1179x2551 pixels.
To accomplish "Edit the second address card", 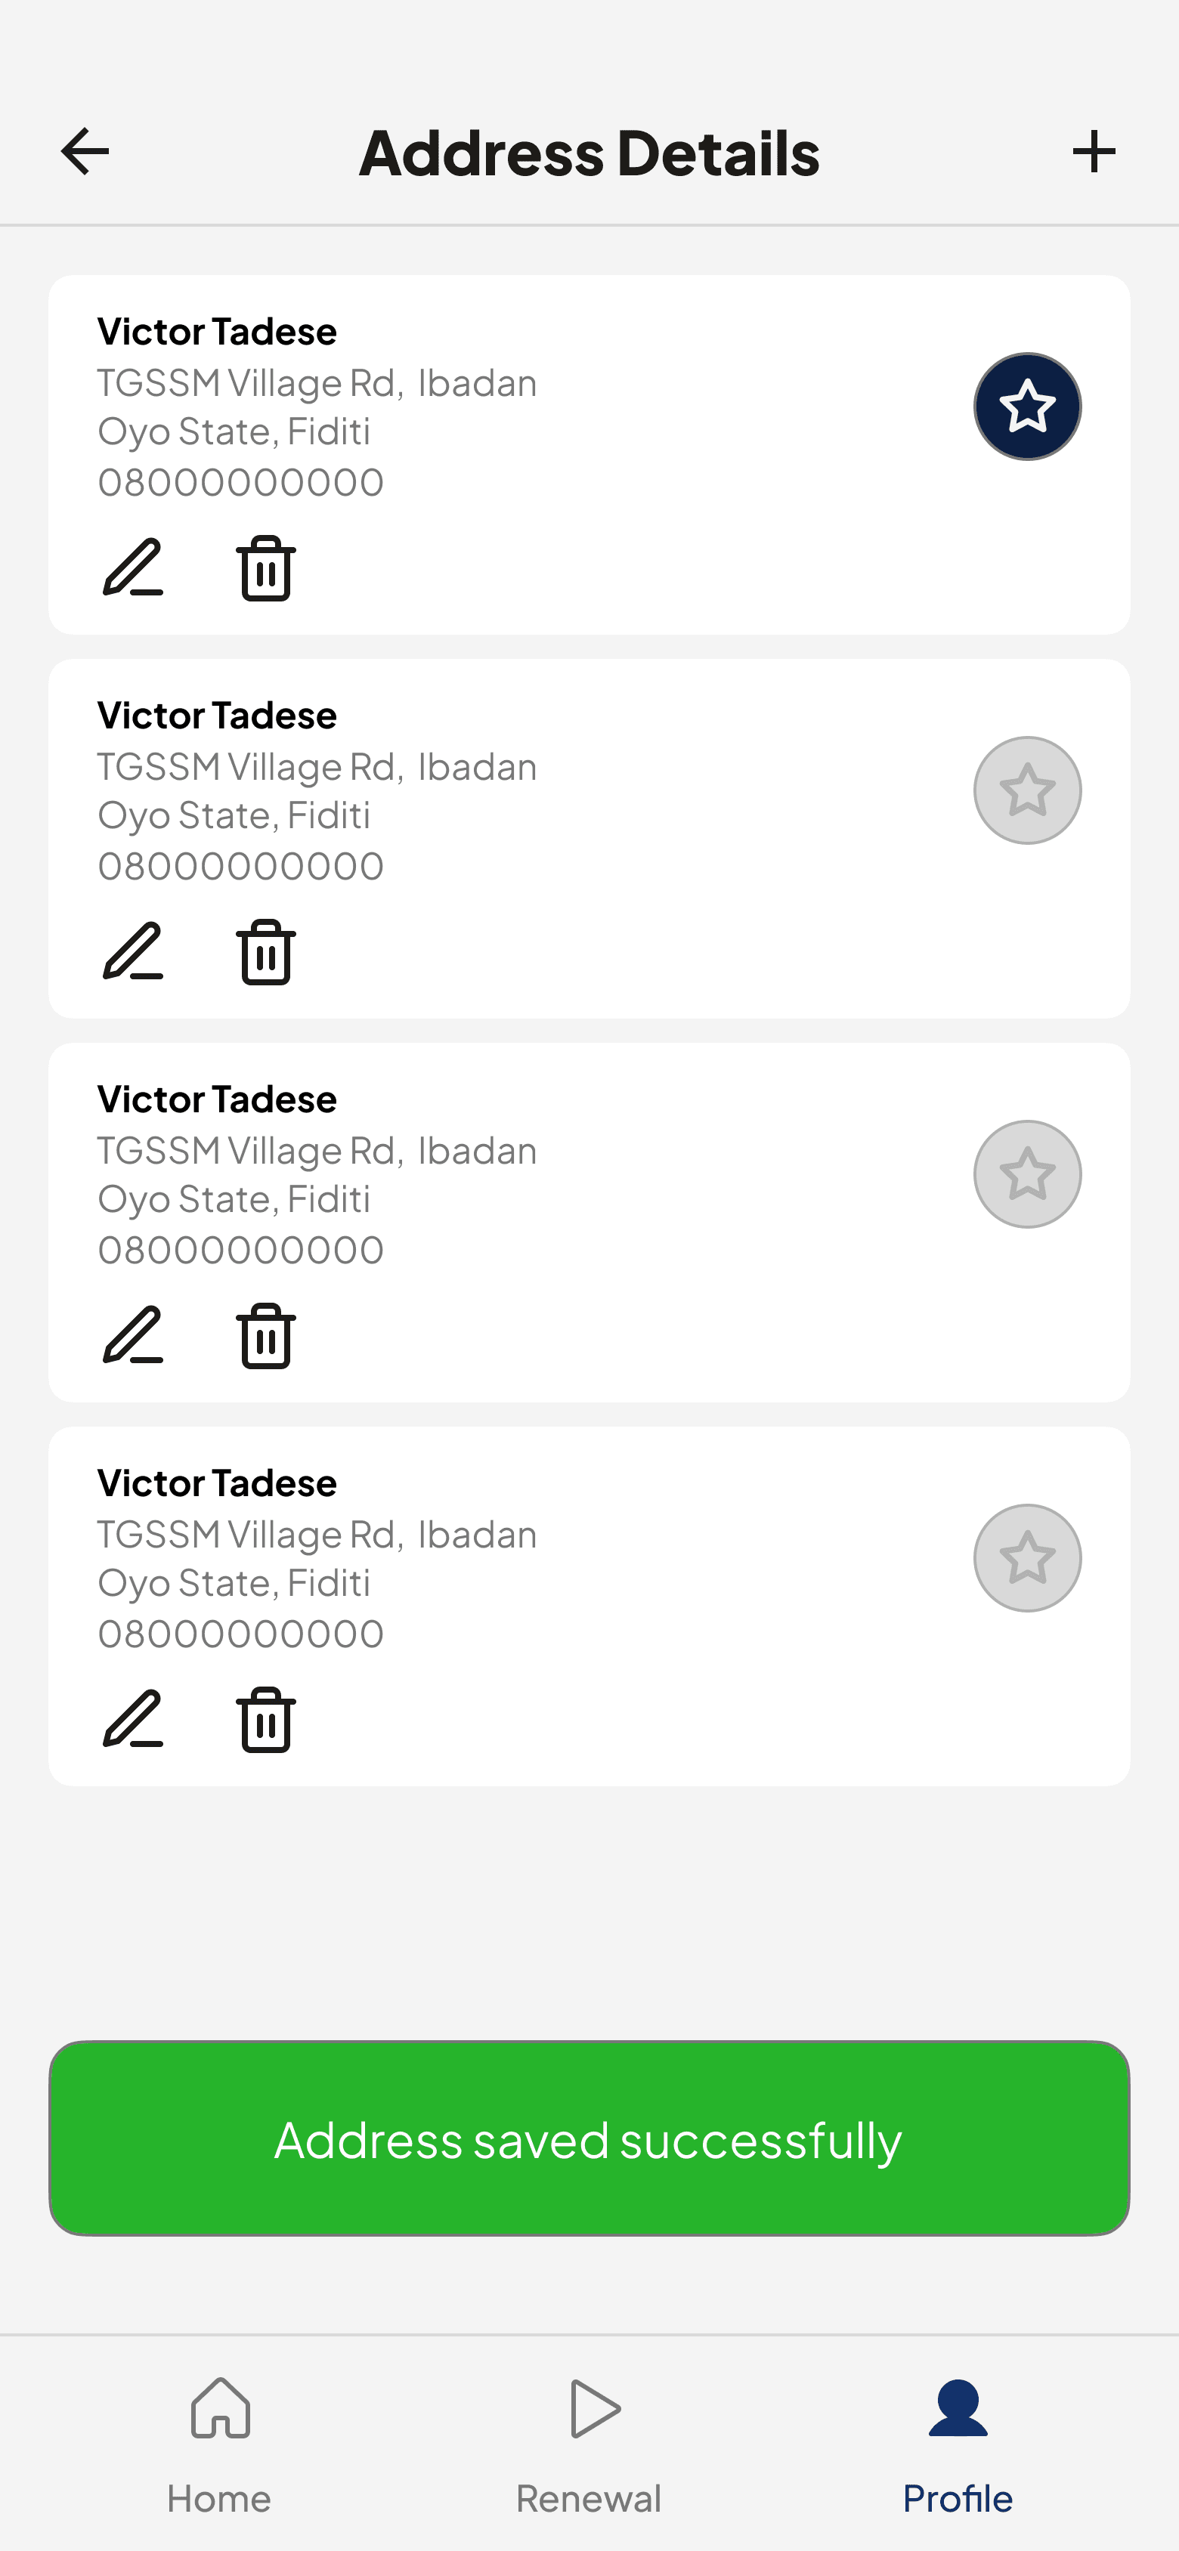I will click(133, 951).
